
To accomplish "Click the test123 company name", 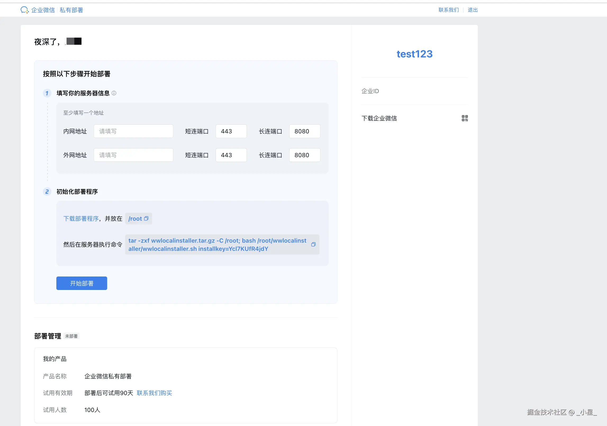I will (414, 54).
